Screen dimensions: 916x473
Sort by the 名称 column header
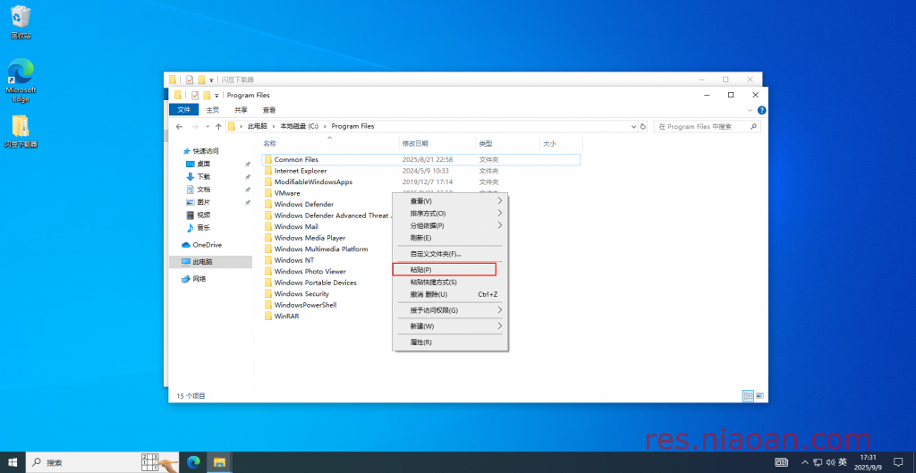pyautogui.click(x=329, y=143)
